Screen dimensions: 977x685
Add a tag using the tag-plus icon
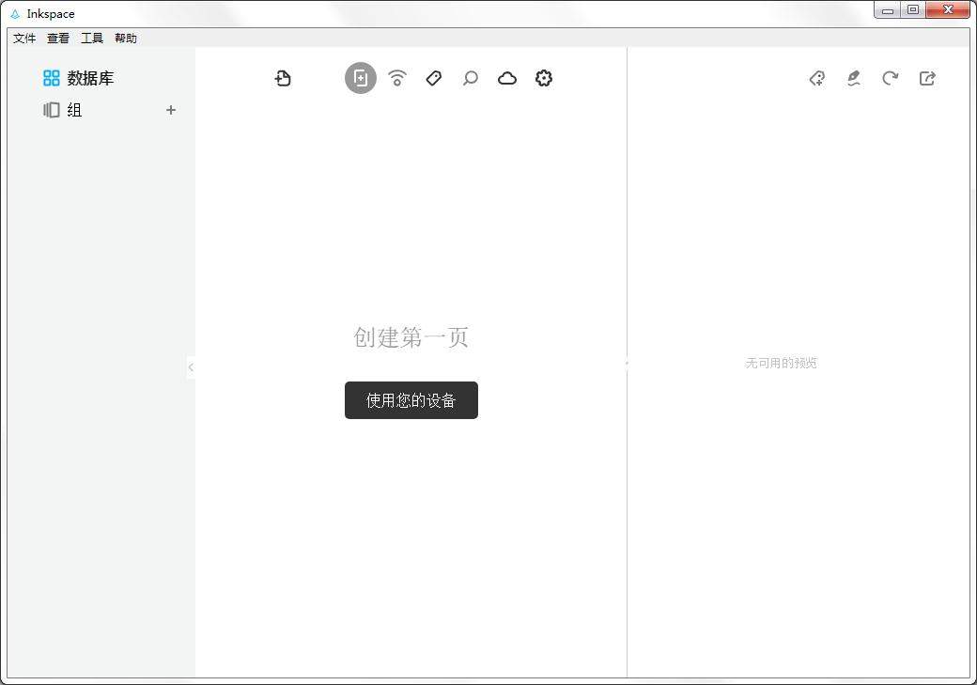816,78
